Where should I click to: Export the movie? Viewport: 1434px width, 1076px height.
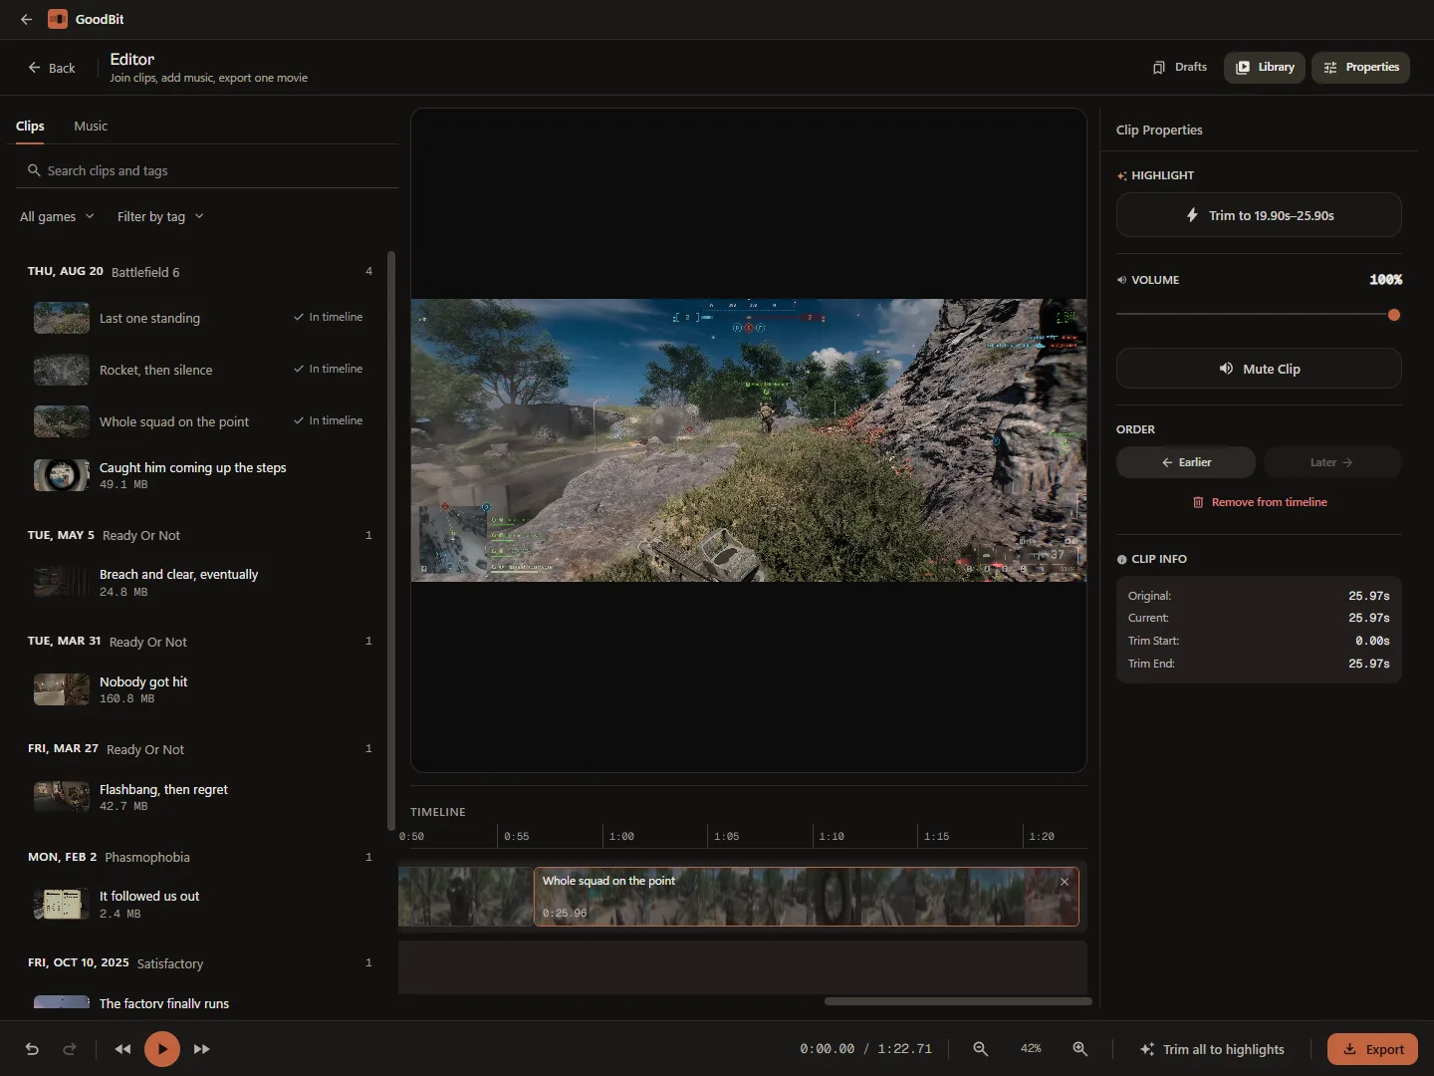coord(1372,1049)
